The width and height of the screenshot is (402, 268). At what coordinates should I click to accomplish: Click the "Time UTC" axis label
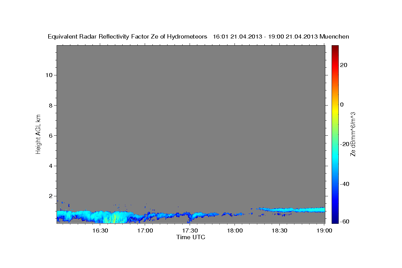click(x=191, y=238)
